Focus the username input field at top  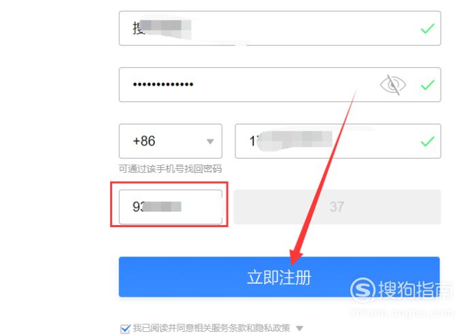pos(280,29)
